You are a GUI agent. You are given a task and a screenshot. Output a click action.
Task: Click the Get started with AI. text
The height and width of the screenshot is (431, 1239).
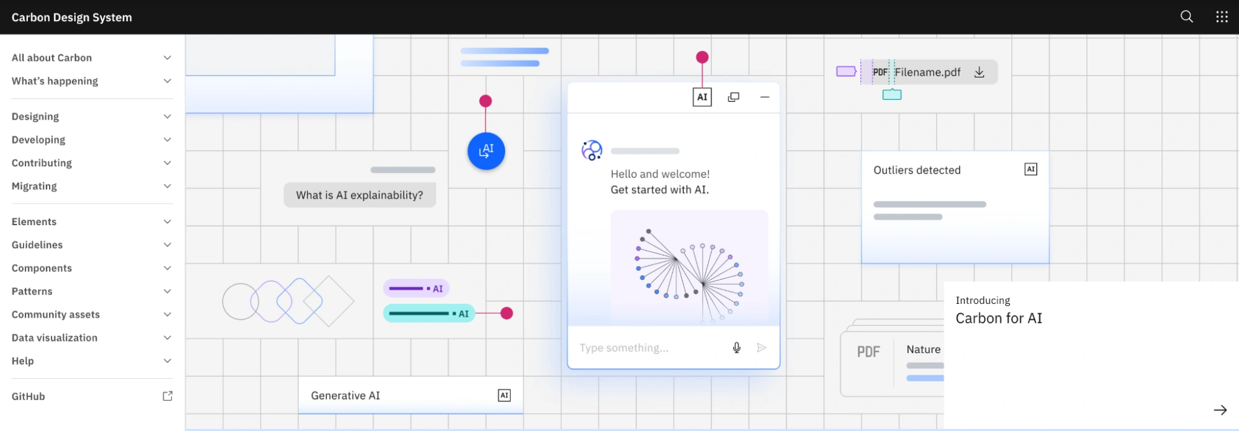coord(659,190)
